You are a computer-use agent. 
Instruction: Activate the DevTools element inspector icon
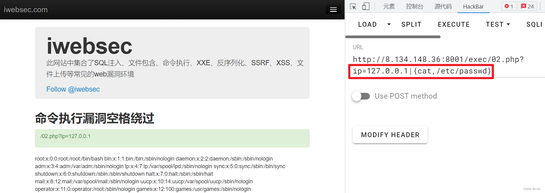353,6
